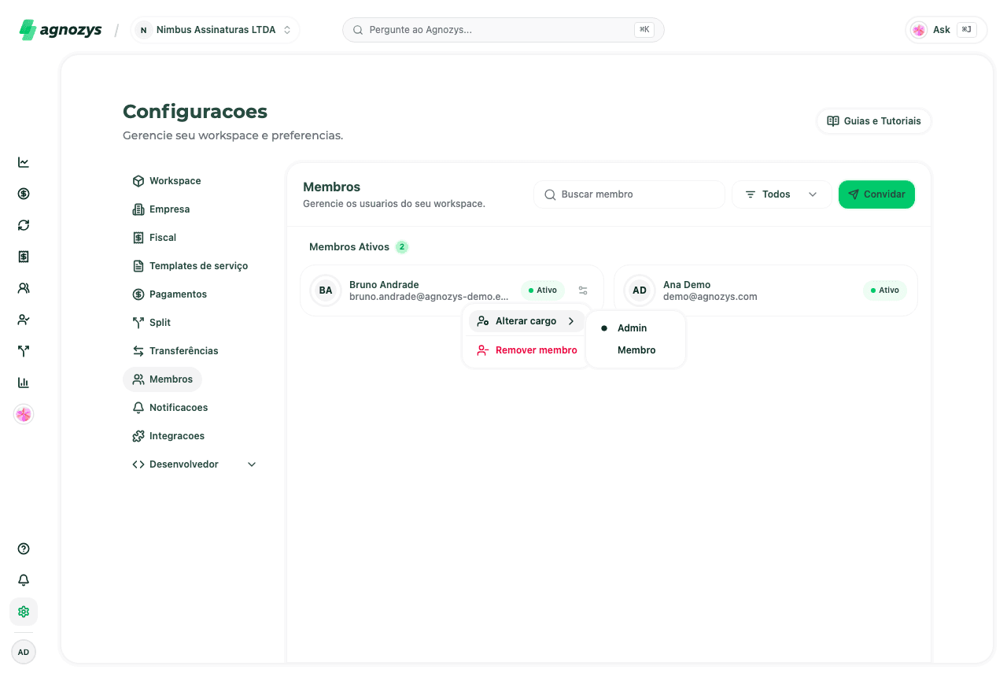
Task: Open the recurring cycle icon in left rail
Action: [24, 225]
